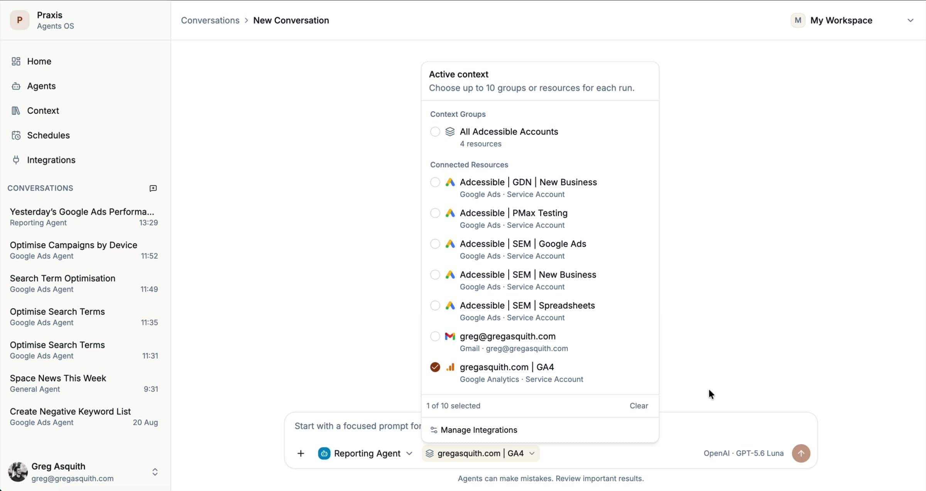Viewport: 926px width, 491px height.
Task: Open Space News This Week conversation
Action: [x=84, y=383]
